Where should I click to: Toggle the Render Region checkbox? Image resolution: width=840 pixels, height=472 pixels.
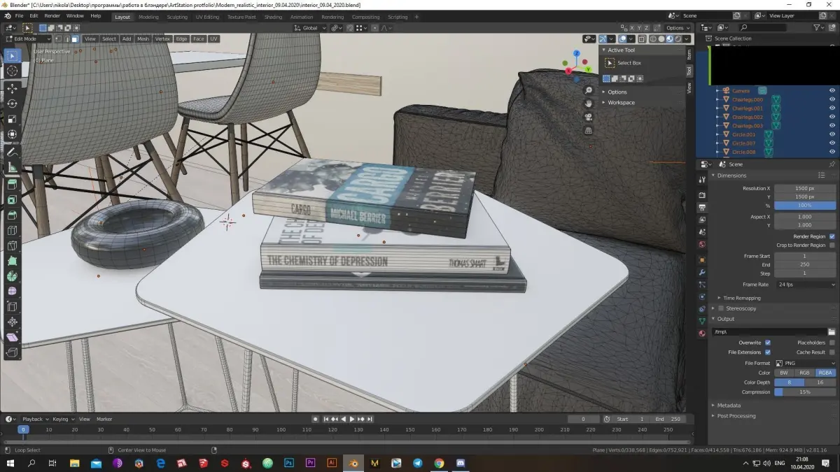tap(832, 236)
